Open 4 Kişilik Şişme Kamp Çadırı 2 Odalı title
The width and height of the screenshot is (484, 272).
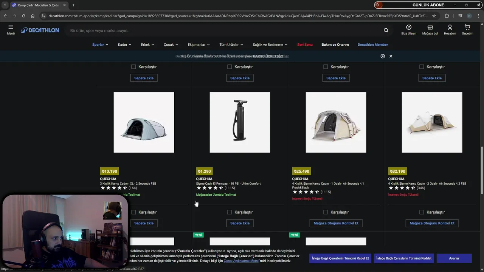(427, 184)
